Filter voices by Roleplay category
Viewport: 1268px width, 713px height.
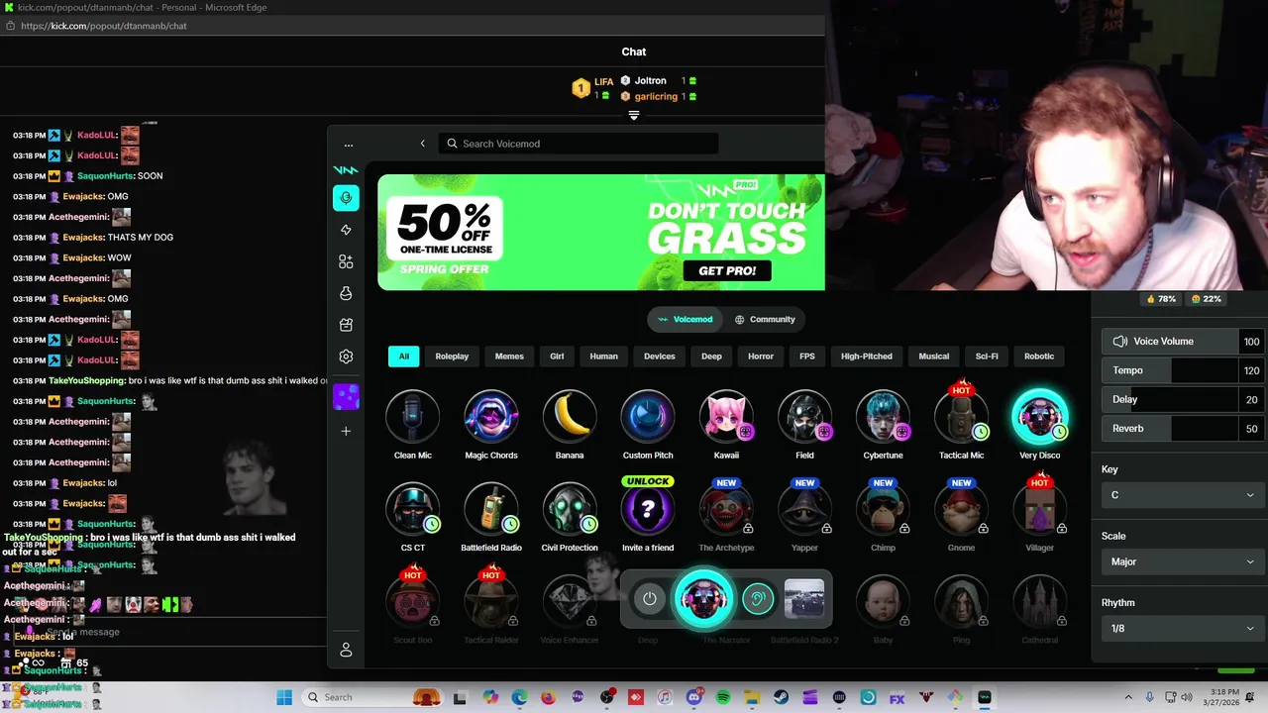click(452, 356)
